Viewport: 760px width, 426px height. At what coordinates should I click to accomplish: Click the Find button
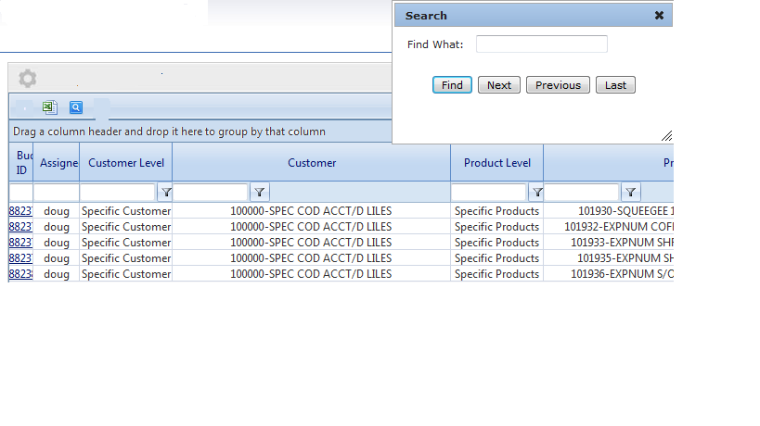(x=452, y=85)
